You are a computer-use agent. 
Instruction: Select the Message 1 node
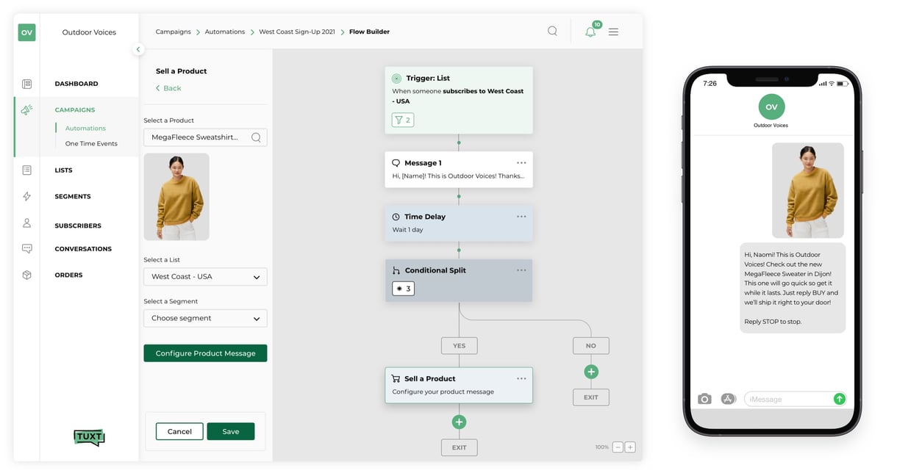click(459, 170)
